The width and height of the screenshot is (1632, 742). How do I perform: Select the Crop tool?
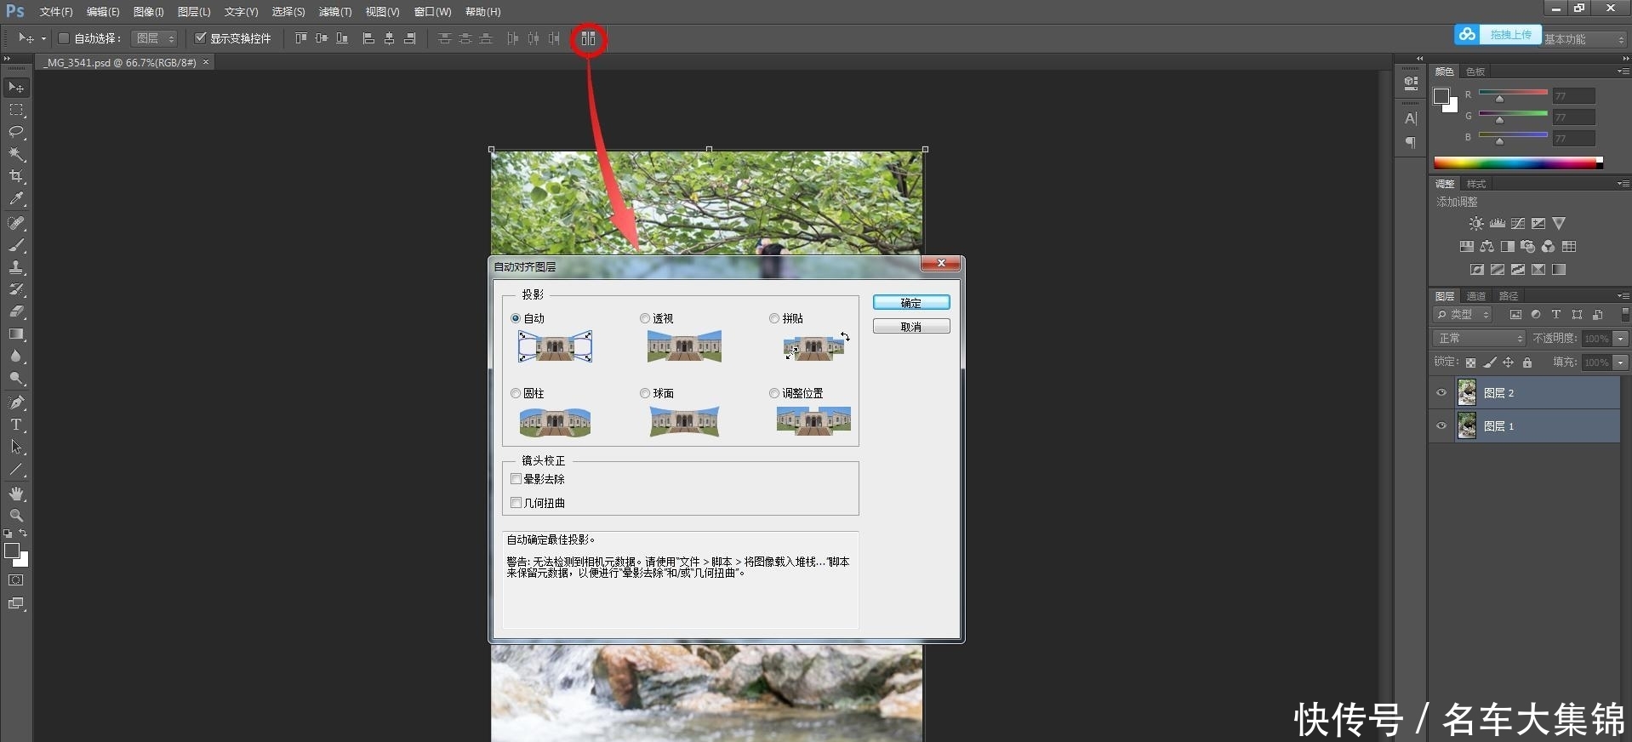[16, 176]
